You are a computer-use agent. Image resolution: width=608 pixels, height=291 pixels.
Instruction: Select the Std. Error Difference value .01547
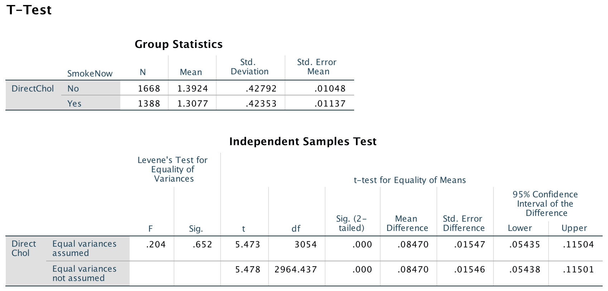pyautogui.click(x=469, y=245)
